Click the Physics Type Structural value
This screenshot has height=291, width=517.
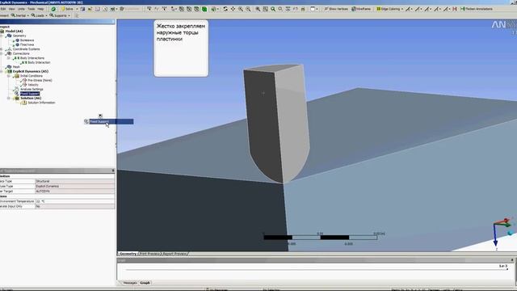(x=75, y=181)
